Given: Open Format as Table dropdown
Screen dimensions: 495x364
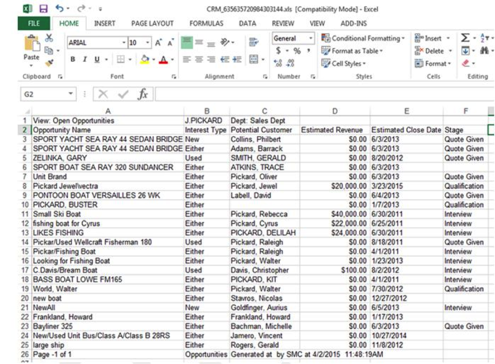Looking at the screenshot, I should [352, 51].
